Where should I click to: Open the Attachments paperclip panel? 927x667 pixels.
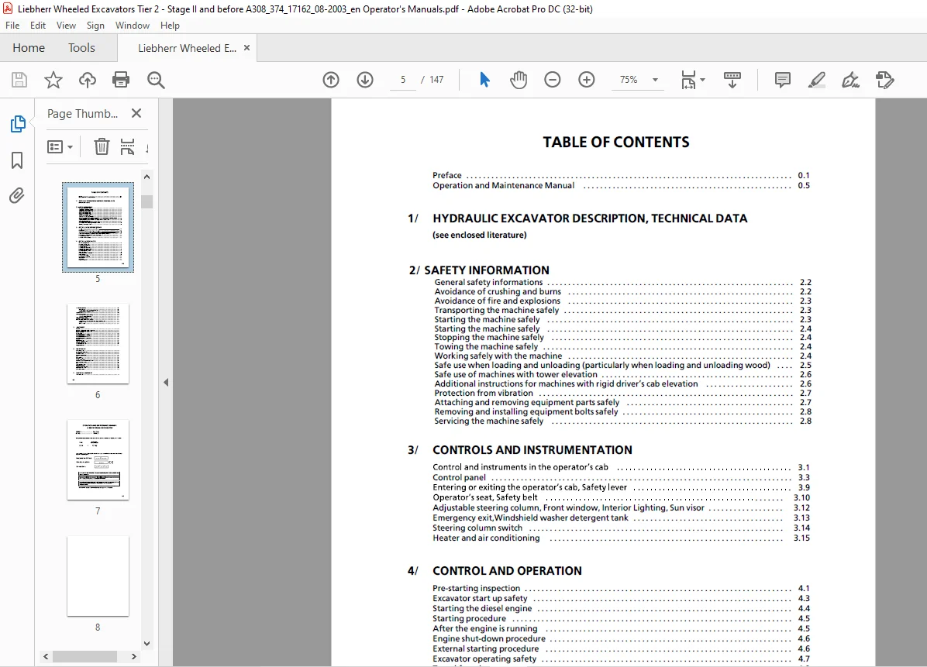click(x=17, y=195)
